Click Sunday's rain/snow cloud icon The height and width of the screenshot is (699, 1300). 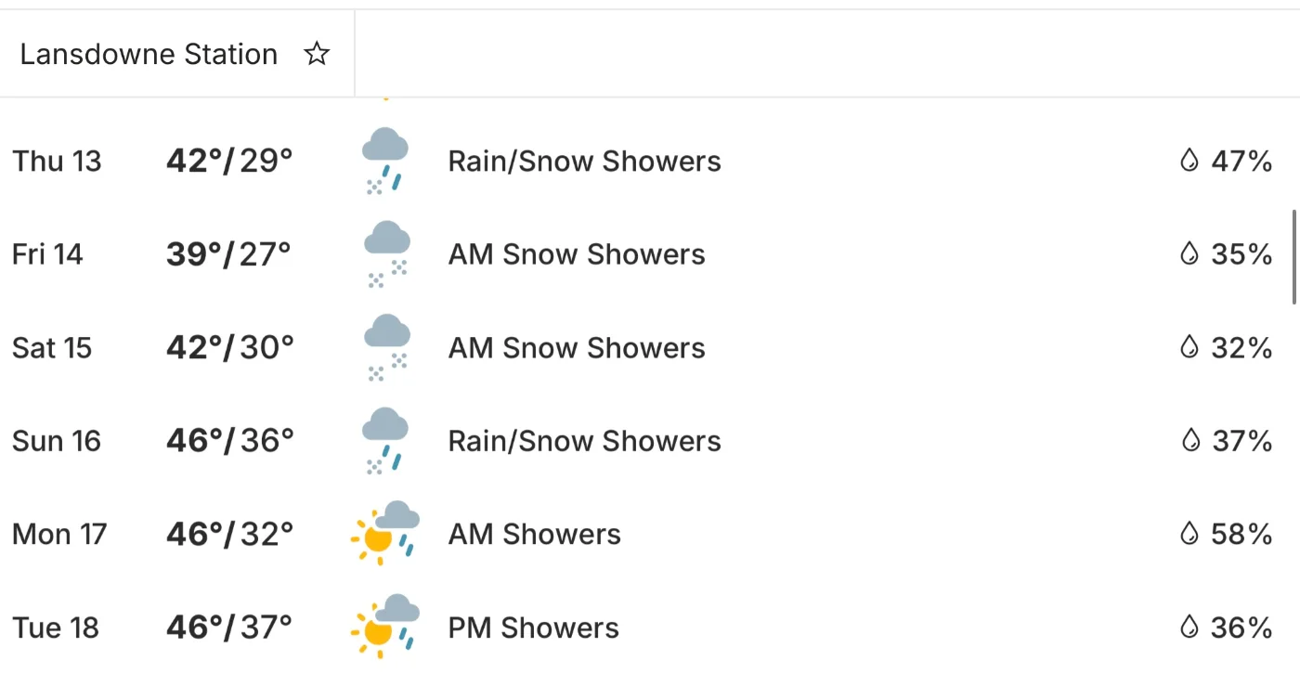click(x=385, y=441)
